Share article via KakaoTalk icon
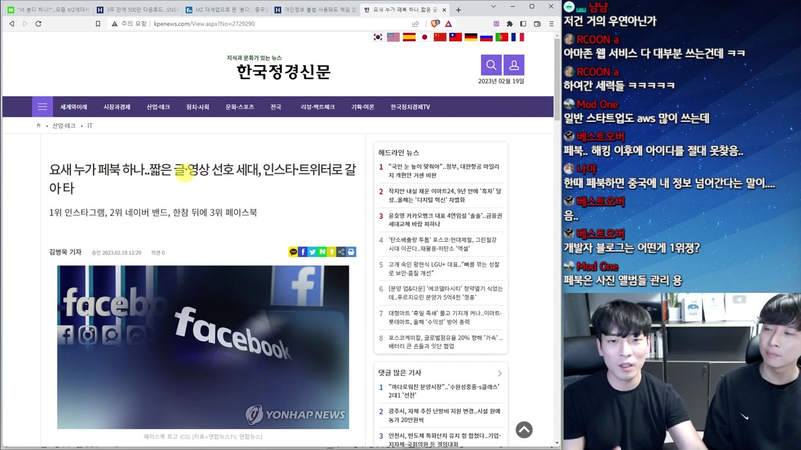This screenshot has width=801, height=450. pos(293,252)
